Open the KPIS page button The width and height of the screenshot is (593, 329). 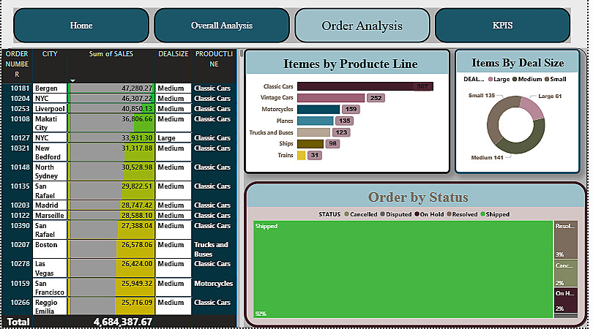pyautogui.click(x=503, y=26)
